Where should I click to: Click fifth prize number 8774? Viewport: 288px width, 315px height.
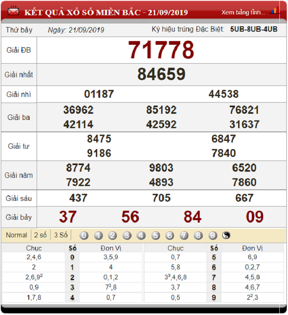pyautogui.click(x=78, y=168)
